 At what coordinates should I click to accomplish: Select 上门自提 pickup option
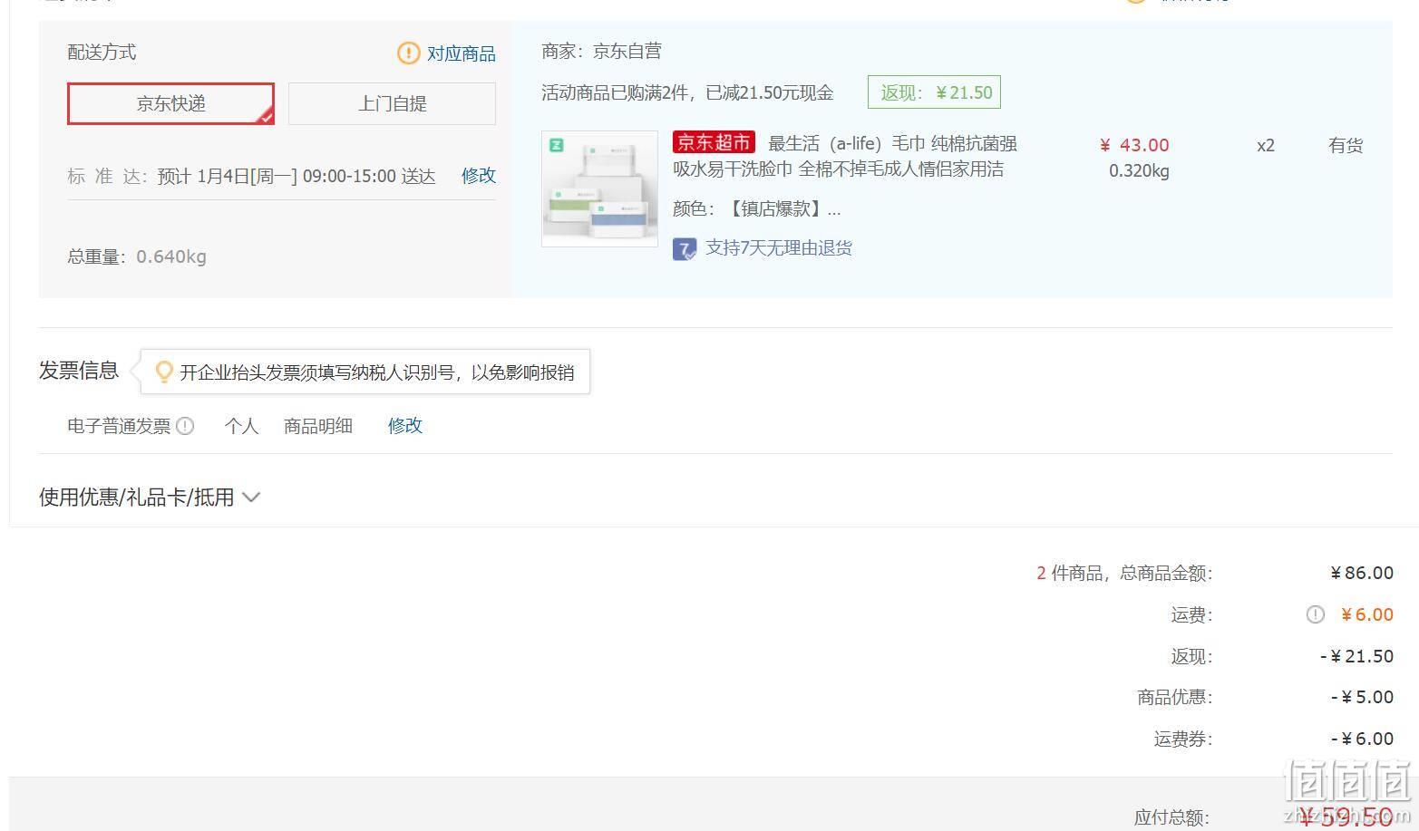392,103
